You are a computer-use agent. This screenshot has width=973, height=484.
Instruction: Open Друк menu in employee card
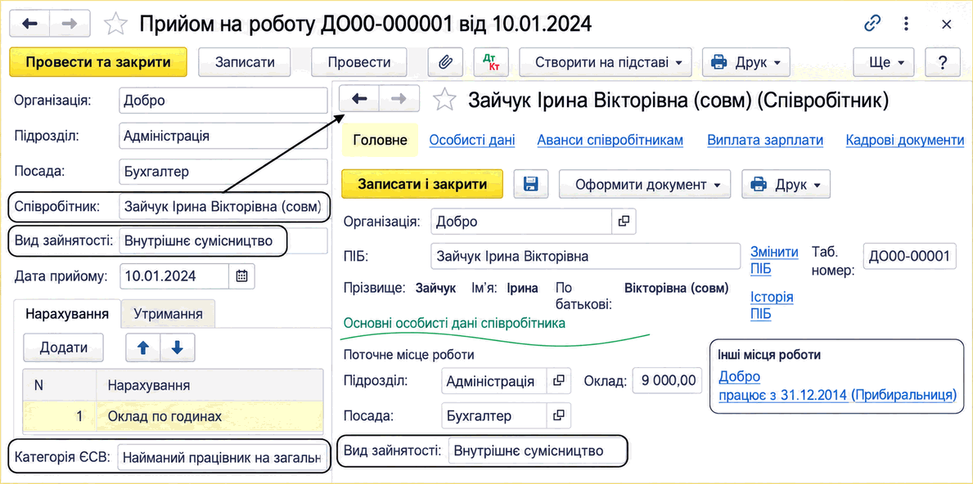click(786, 184)
